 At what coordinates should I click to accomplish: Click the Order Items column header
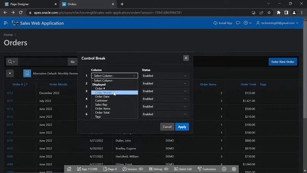[x=208, y=85]
